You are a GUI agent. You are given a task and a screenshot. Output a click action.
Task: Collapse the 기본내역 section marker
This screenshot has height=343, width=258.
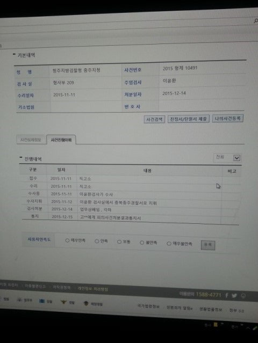(x=14, y=54)
